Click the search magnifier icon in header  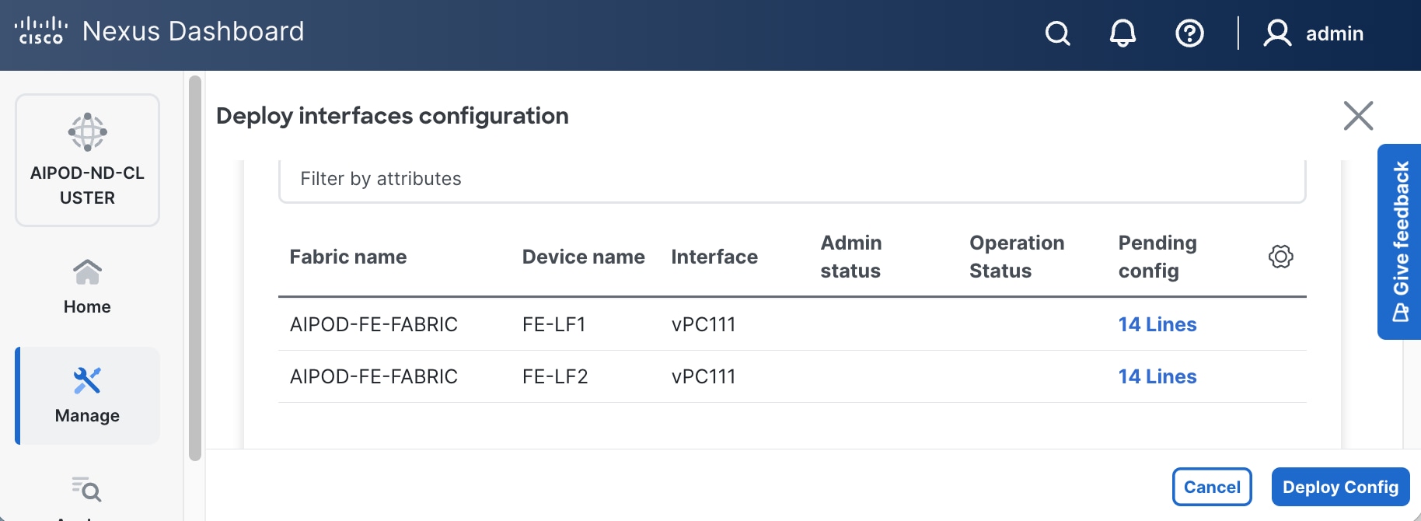click(x=1057, y=33)
